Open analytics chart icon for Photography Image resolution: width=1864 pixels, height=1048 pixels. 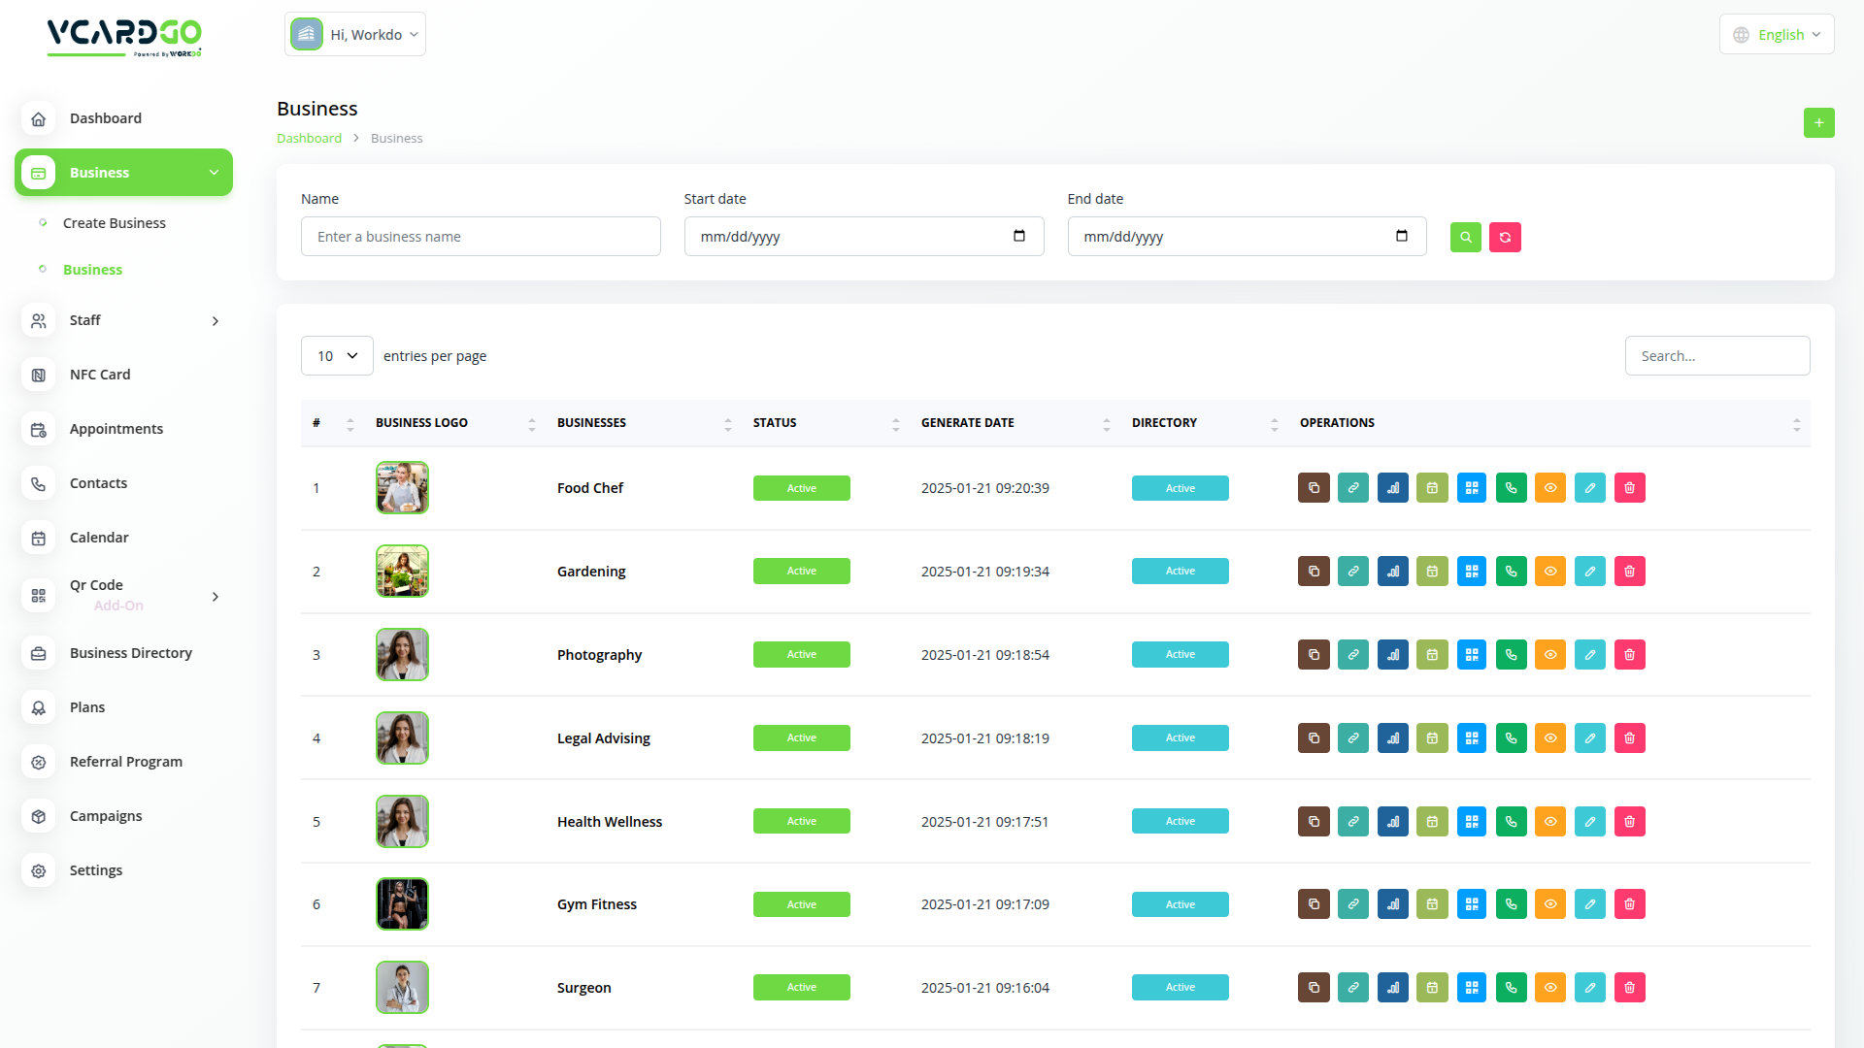click(1393, 655)
